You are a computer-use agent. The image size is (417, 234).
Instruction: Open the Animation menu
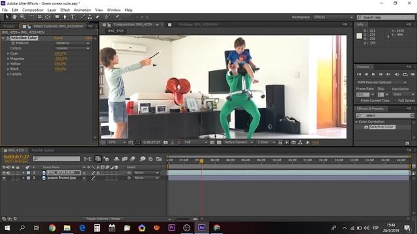82,10
